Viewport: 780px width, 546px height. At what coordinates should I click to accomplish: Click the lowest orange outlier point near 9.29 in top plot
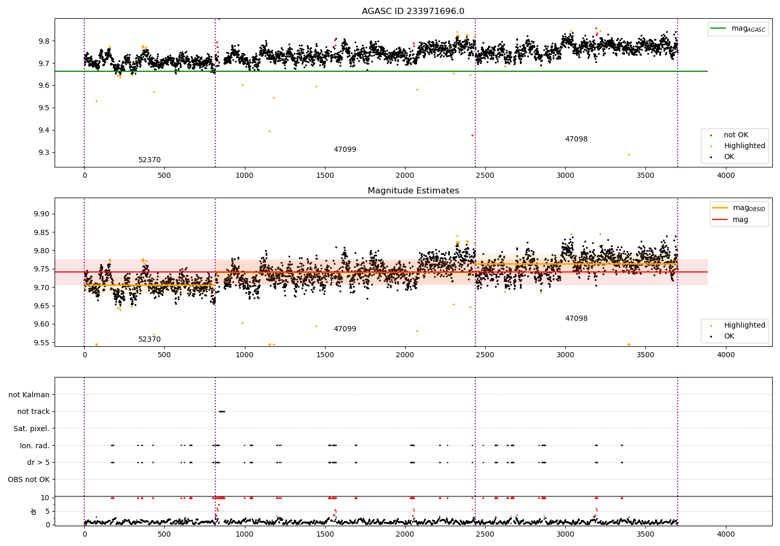pos(629,154)
